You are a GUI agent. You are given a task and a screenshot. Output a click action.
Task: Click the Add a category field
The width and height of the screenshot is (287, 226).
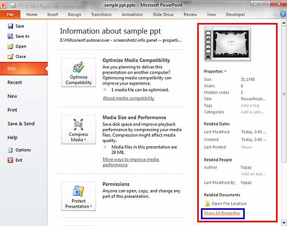(x=252, y=112)
